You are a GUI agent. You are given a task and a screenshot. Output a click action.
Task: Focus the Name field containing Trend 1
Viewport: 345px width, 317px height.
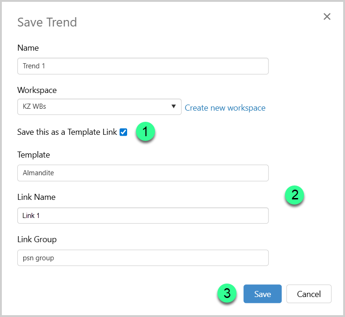click(142, 66)
